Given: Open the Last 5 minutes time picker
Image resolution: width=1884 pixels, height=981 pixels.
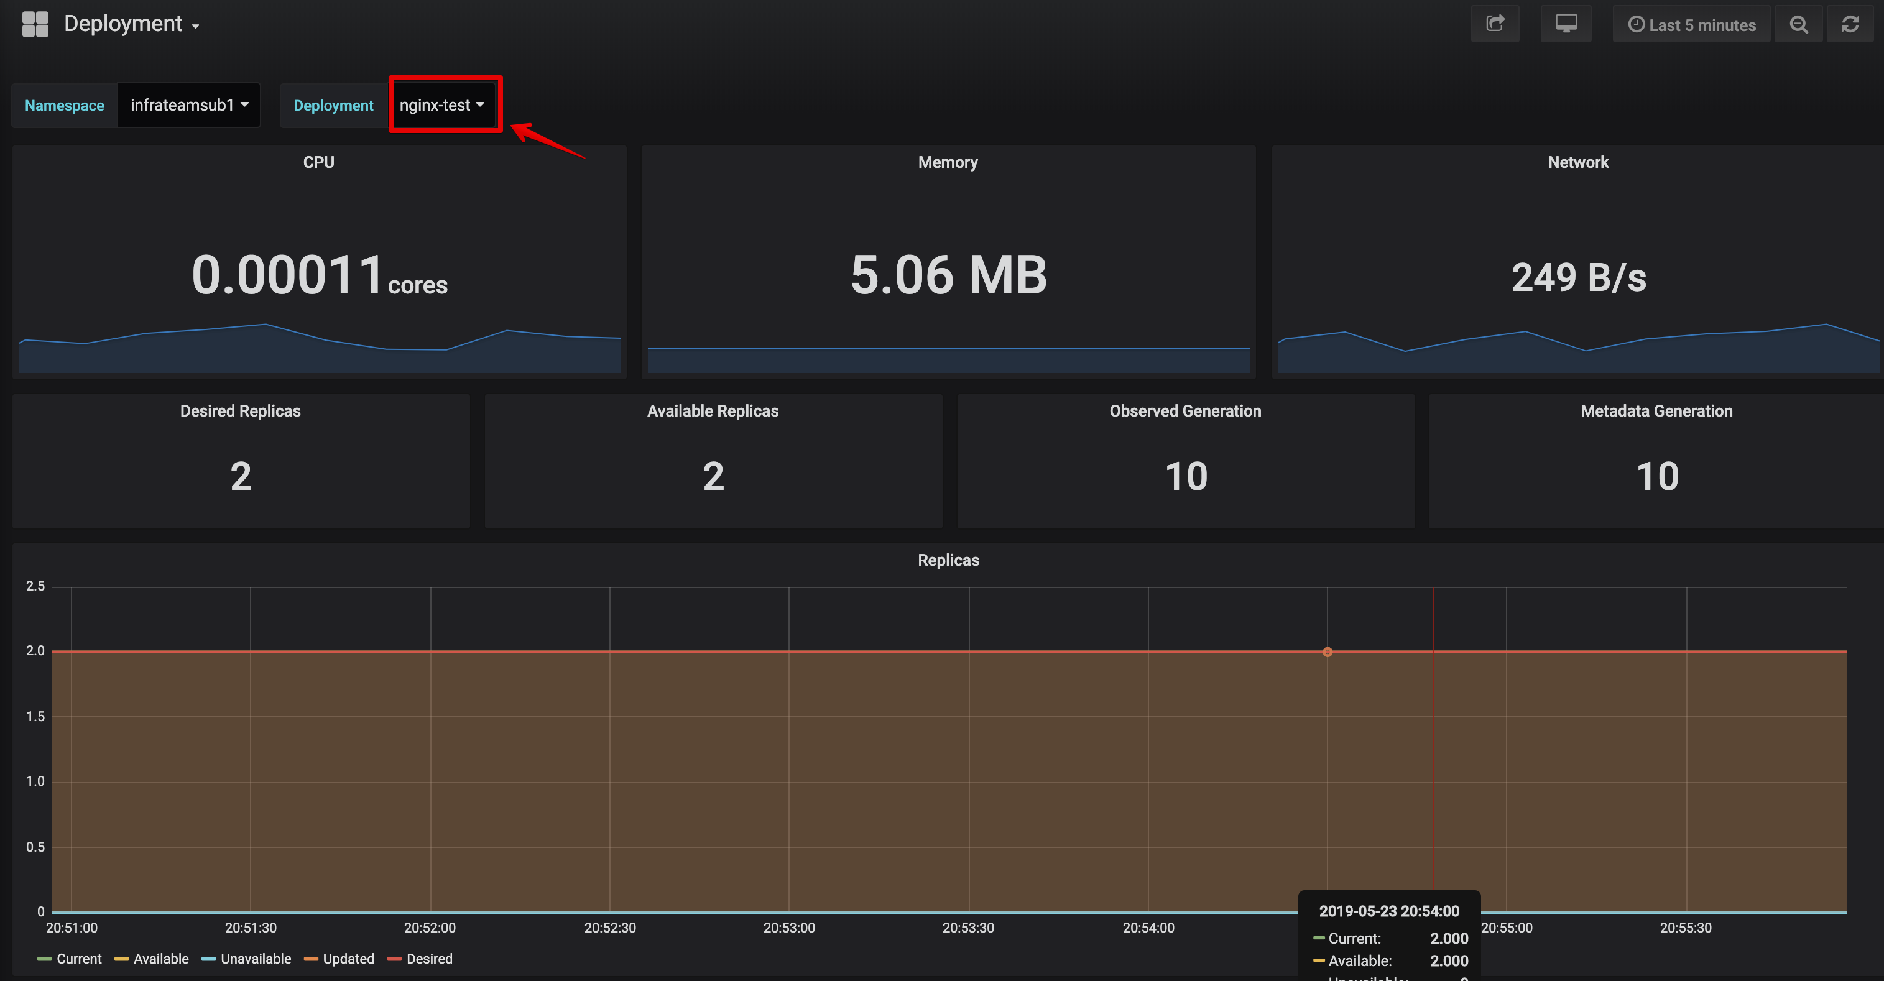Looking at the screenshot, I should coord(1691,25).
